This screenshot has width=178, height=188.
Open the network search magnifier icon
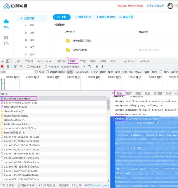[x=21, y=67]
